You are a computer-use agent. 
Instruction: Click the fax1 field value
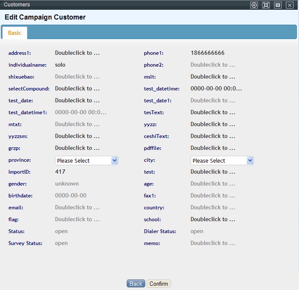pos(213,196)
